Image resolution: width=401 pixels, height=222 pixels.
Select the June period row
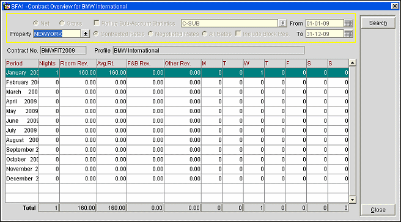(x=177, y=121)
